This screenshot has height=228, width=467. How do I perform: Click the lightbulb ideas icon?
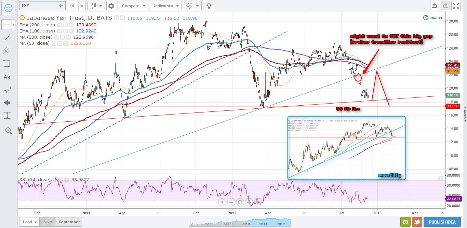click(x=209, y=6)
